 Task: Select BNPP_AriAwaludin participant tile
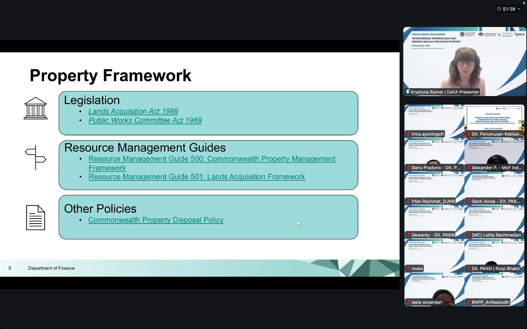click(x=494, y=290)
